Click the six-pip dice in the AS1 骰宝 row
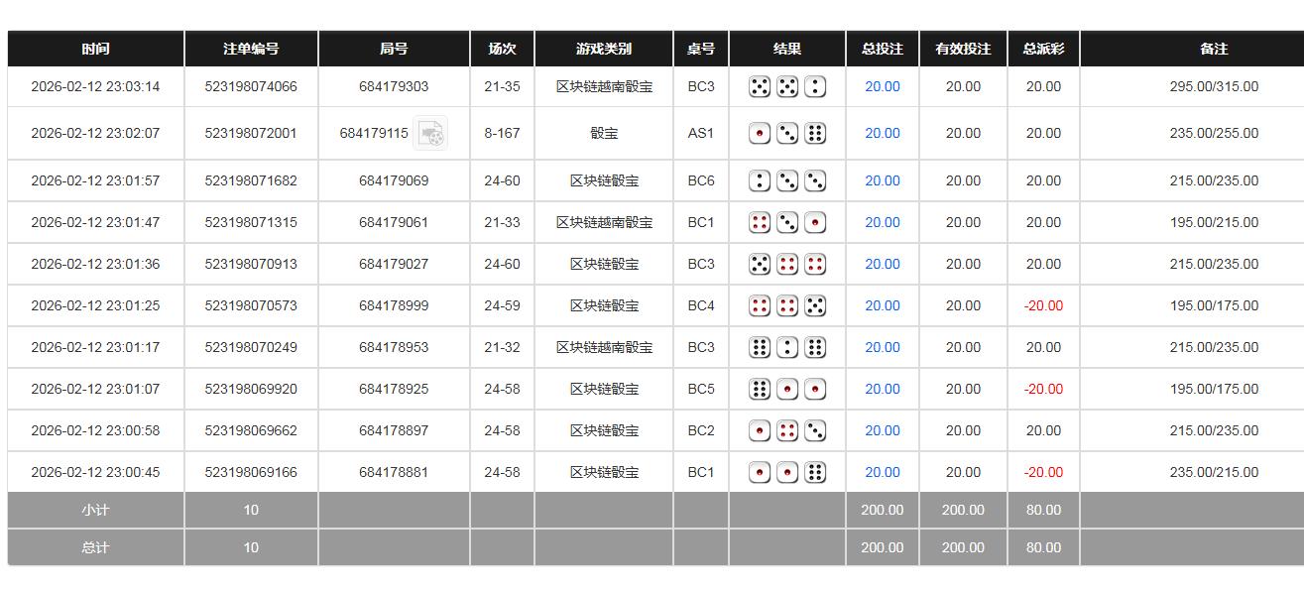1304x591 pixels. [815, 133]
